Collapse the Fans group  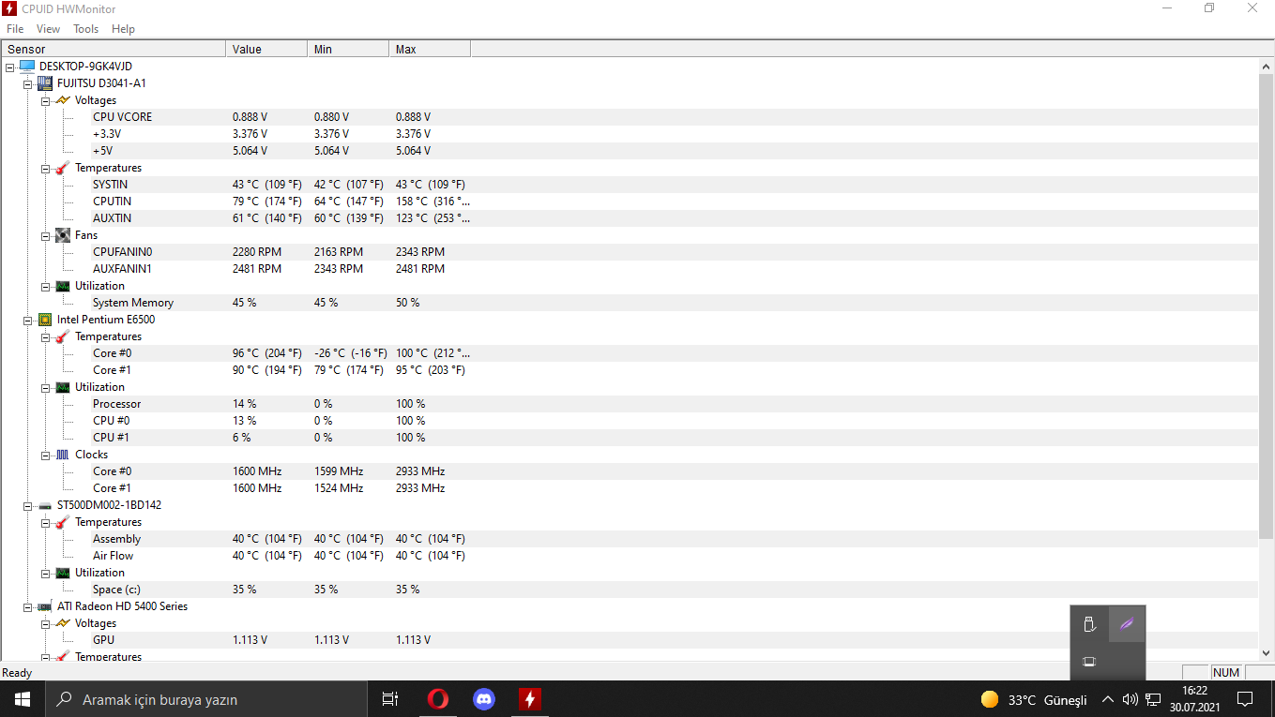point(45,236)
